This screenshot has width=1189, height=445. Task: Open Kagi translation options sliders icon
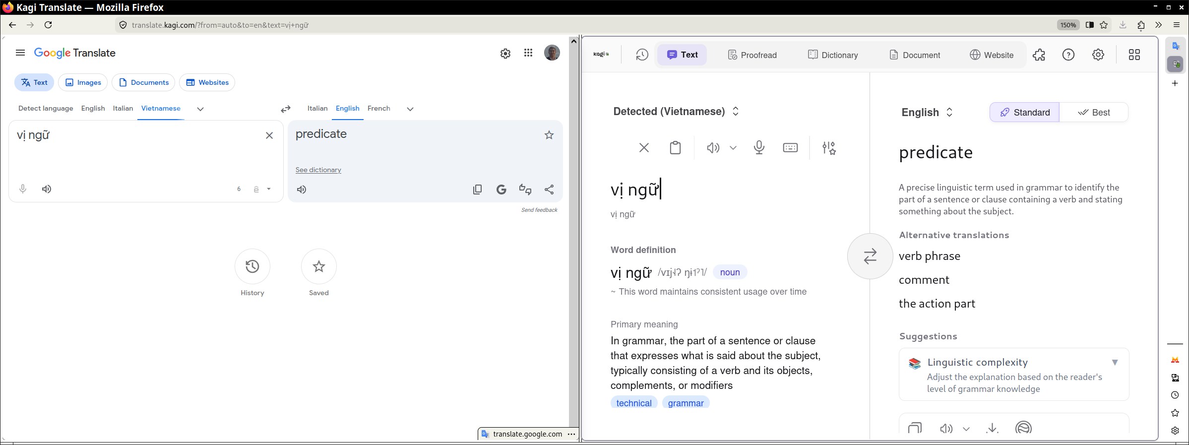828,148
